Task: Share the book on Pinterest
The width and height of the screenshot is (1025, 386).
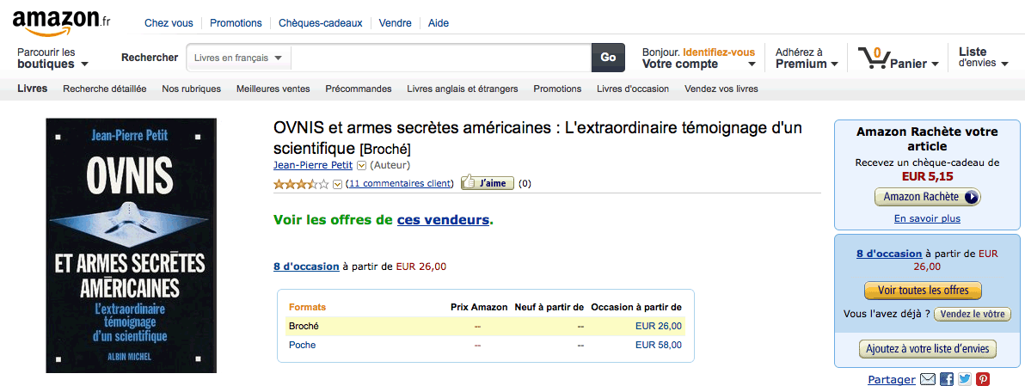Action: pyautogui.click(x=983, y=379)
